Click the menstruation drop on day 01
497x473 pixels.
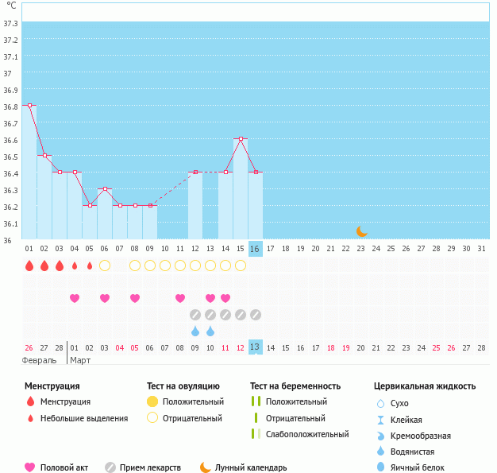pos(29,266)
